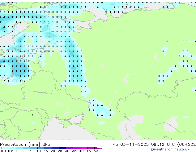The image size is (196, 152).
Task: Click the "4" precipitation value on map
Action: tap(16, 71)
